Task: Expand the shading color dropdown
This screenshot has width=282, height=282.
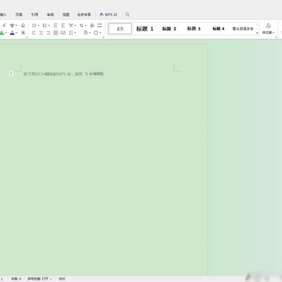Action: tap(90, 33)
